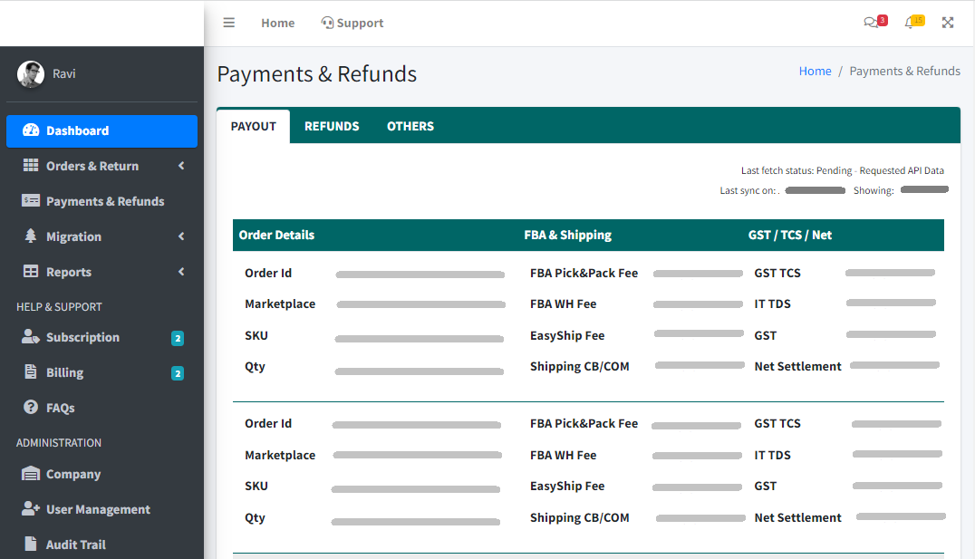Screen dimensions: 975x559
Task: Expand the Migration submenu
Action: [x=180, y=236]
